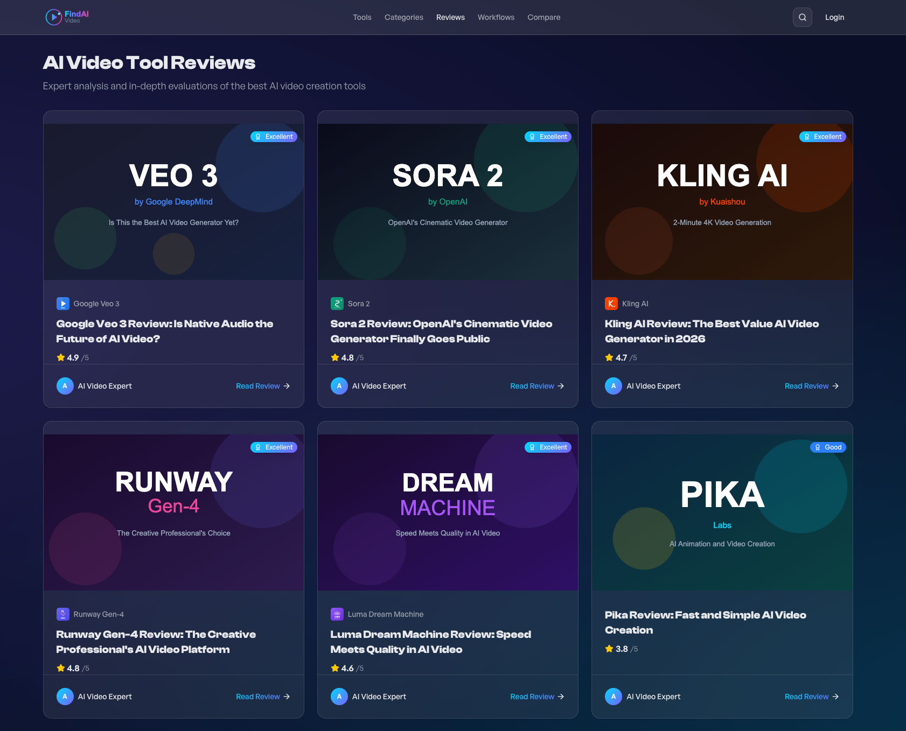Read Review link for Kling AI
Screen dimensions: 906x731
(812, 386)
